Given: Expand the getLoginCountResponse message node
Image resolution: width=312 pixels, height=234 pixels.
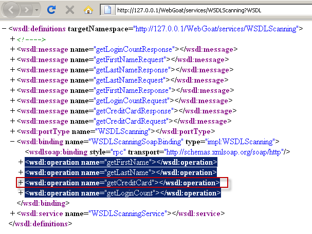Looking at the screenshot, I should click(x=12, y=50).
